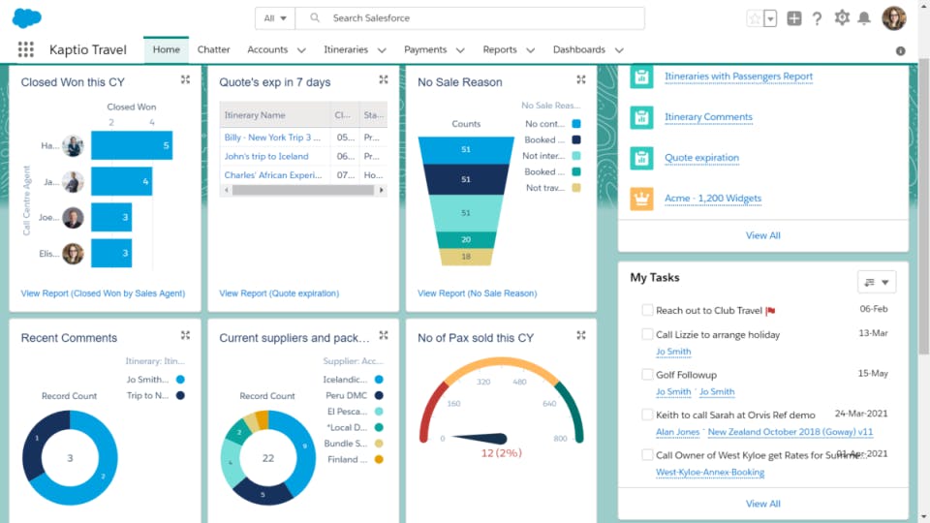Open the notifications bell
The image size is (930, 523).
click(x=864, y=18)
